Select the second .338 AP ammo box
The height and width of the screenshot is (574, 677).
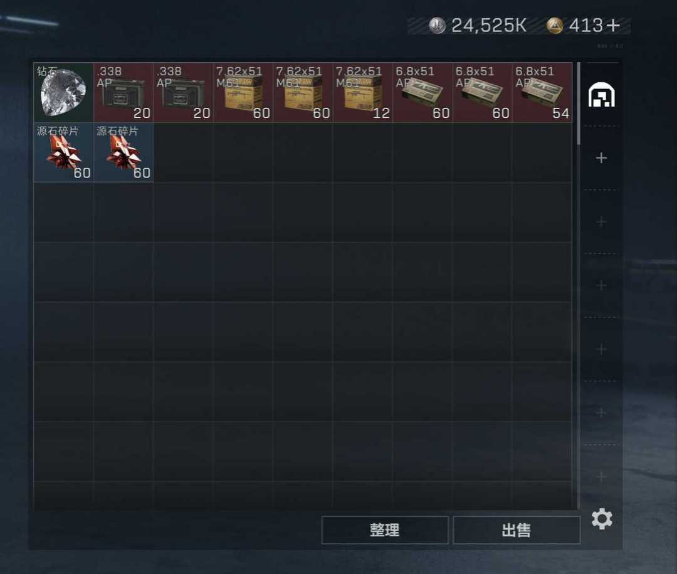(x=183, y=92)
